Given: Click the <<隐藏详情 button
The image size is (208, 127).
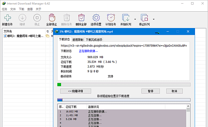Looking at the screenshot, I should [x=76, y=91].
